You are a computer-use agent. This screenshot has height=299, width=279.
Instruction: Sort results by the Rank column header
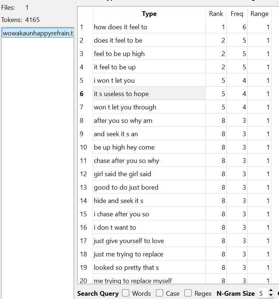216,14
